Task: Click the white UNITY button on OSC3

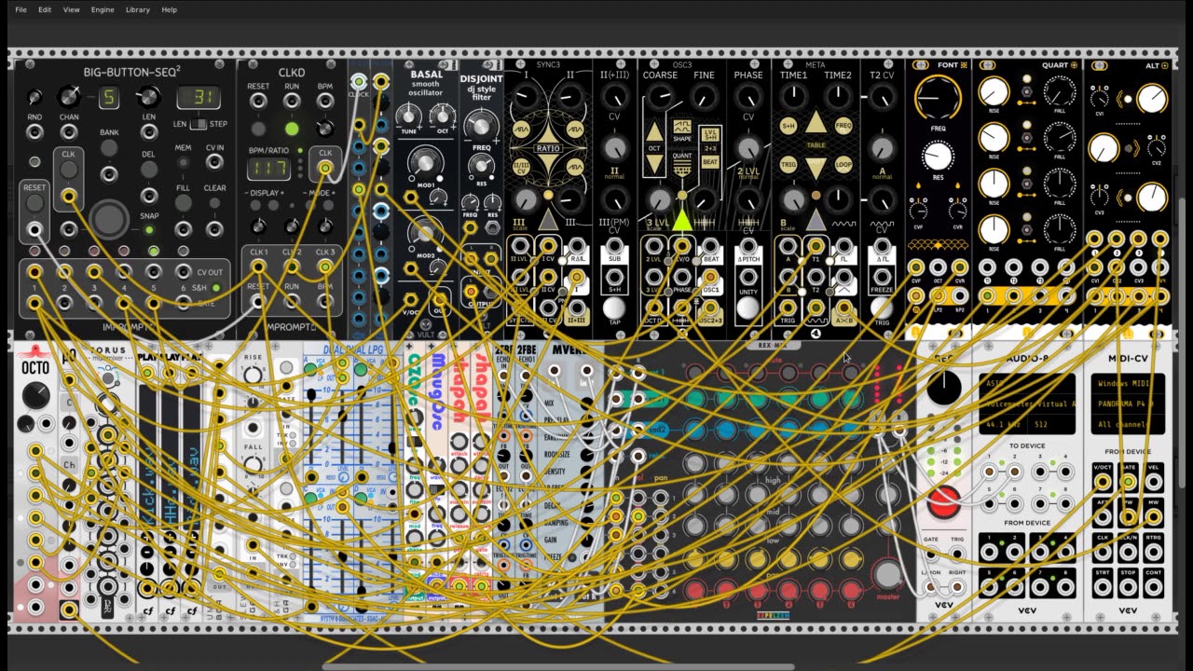Action: [x=748, y=308]
